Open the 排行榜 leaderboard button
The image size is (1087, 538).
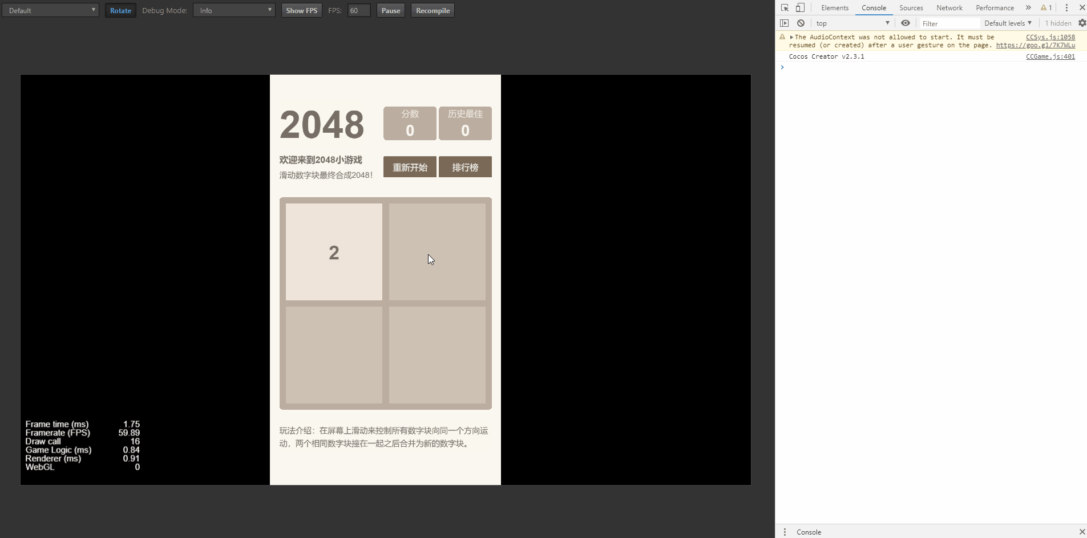[465, 167]
